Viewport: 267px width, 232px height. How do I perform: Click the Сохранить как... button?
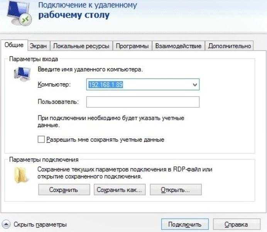click(x=120, y=189)
